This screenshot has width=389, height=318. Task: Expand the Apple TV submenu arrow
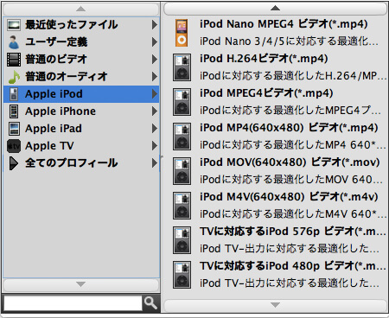pyautogui.click(x=155, y=146)
